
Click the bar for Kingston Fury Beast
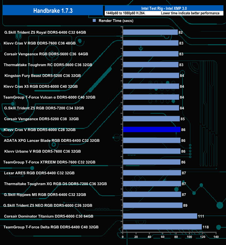click(151, 75)
